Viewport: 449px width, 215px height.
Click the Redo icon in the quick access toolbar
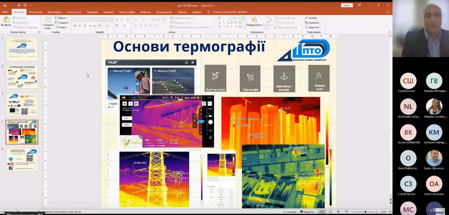(x=18, y=5)
